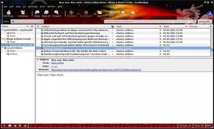Toggle read status of BKA-Chef message
Viewport: 214px width, 129px height.
click(x=160, y=33)
